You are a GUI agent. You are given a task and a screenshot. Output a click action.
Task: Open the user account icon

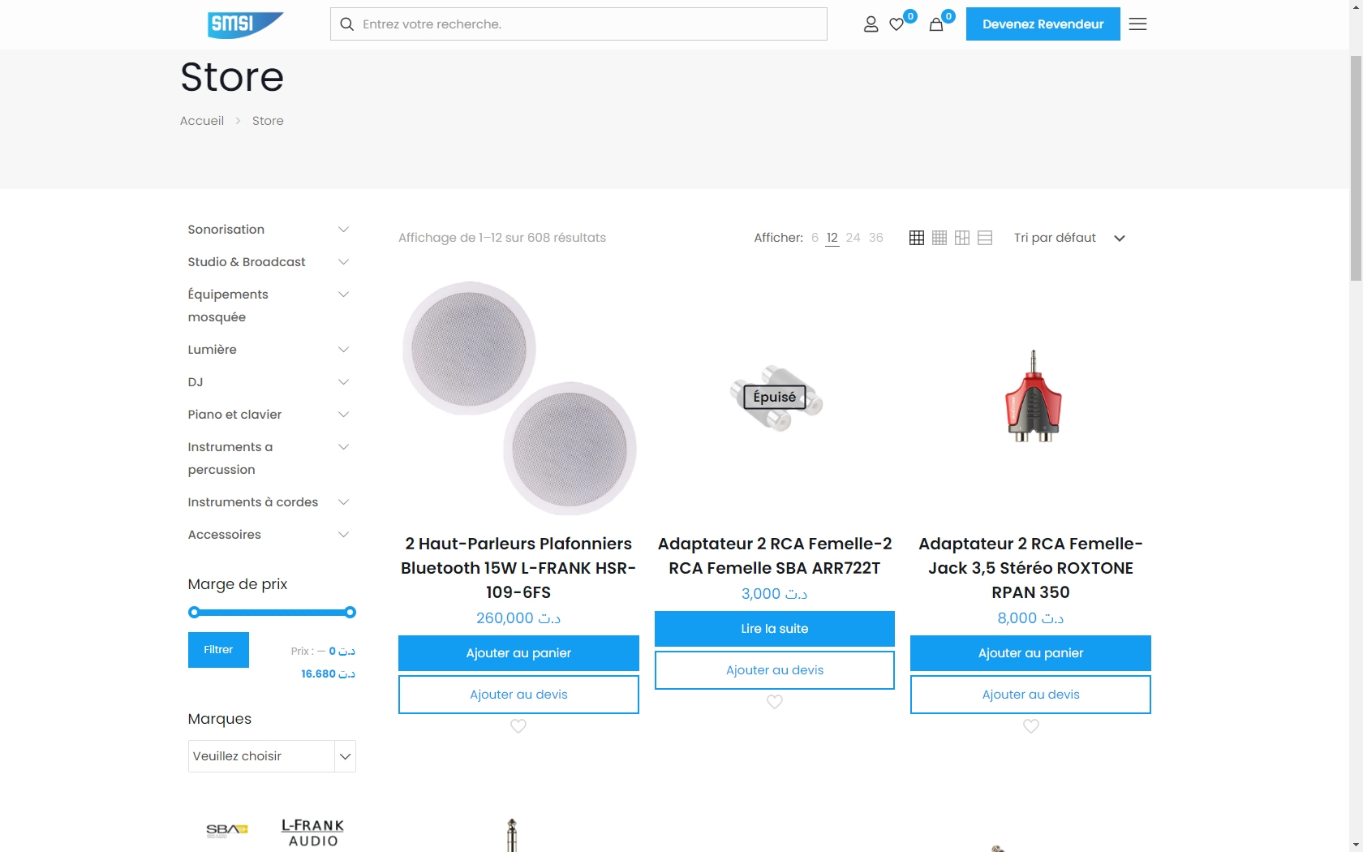pos(871,24)
